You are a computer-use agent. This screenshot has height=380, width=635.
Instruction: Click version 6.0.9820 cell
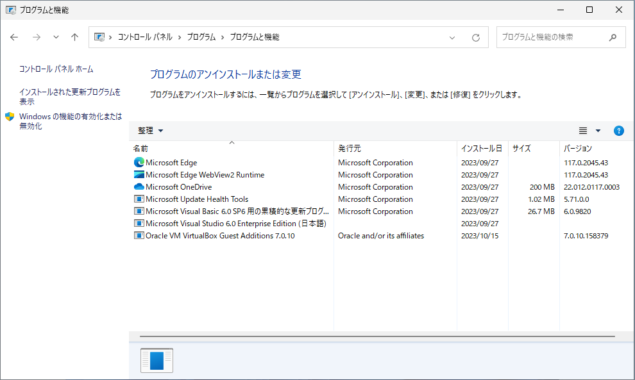point(577,211)
